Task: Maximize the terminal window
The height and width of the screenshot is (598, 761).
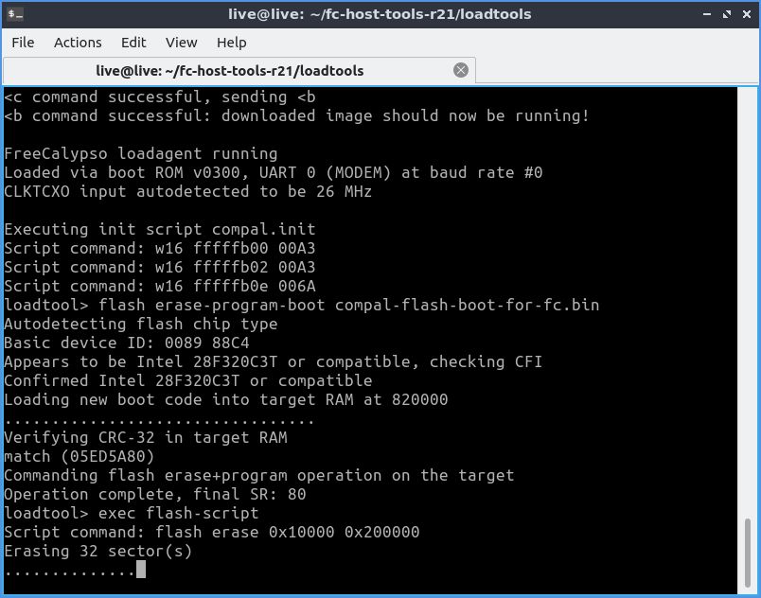Action: click(725, 14)
